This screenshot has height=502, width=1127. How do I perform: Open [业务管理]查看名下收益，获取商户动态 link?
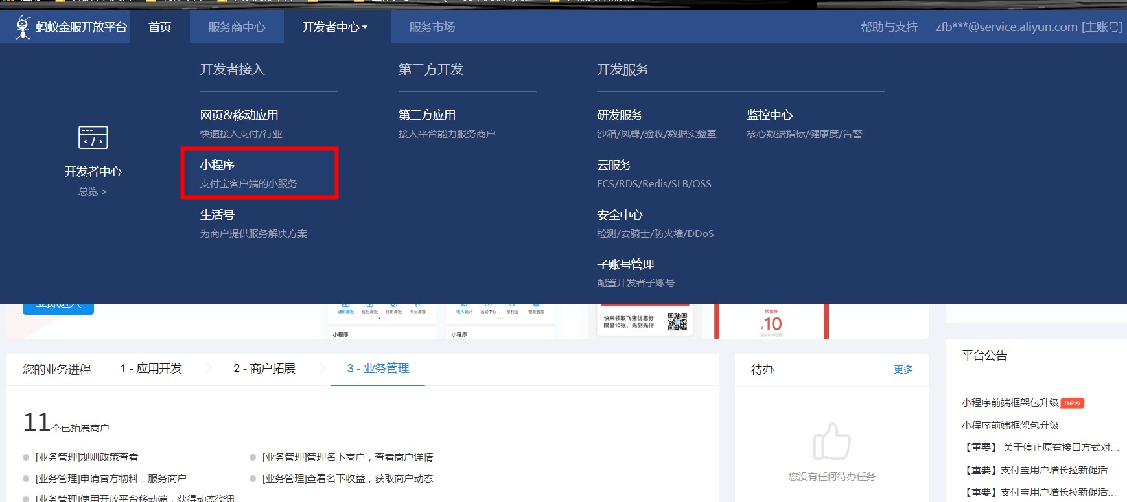coord(347,479)
